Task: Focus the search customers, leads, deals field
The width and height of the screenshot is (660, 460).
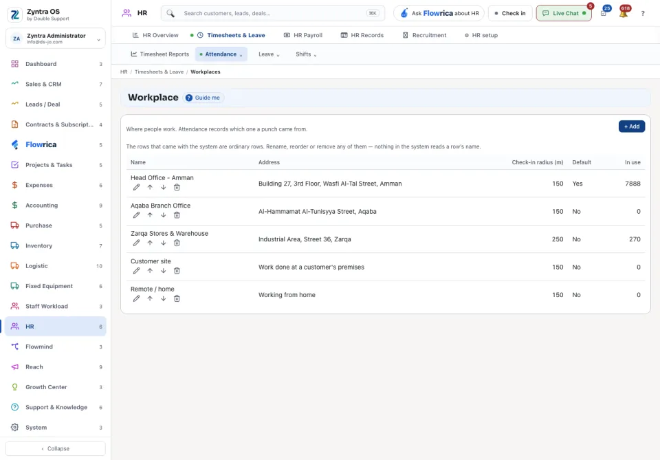Action: (x=273, y=13)
